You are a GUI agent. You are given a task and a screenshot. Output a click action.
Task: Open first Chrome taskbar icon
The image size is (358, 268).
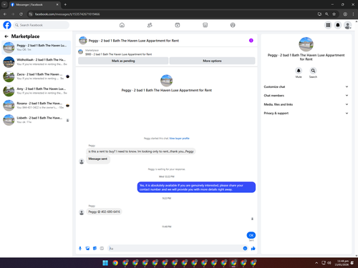click(115, 263)
